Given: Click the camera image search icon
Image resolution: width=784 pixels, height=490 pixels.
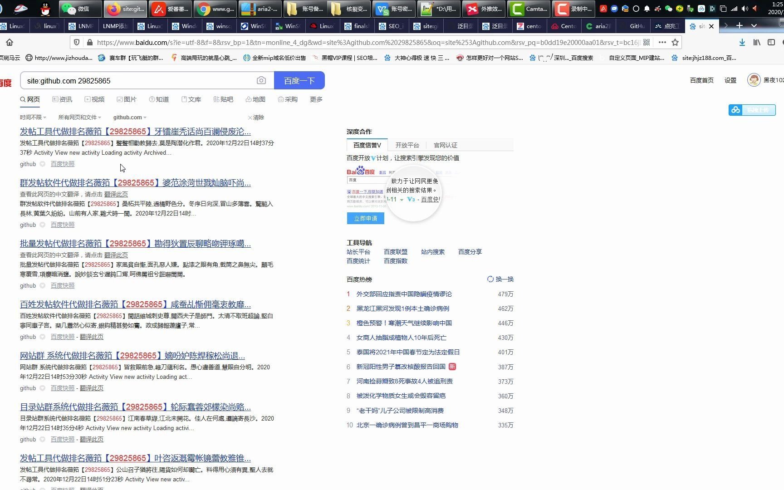Looking at the screenshot, I should 261,80.
